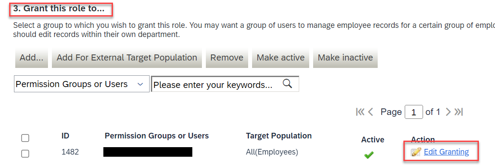Click the page number input box
The height and width of the screenshot is (165, 495).
point(414,112)
